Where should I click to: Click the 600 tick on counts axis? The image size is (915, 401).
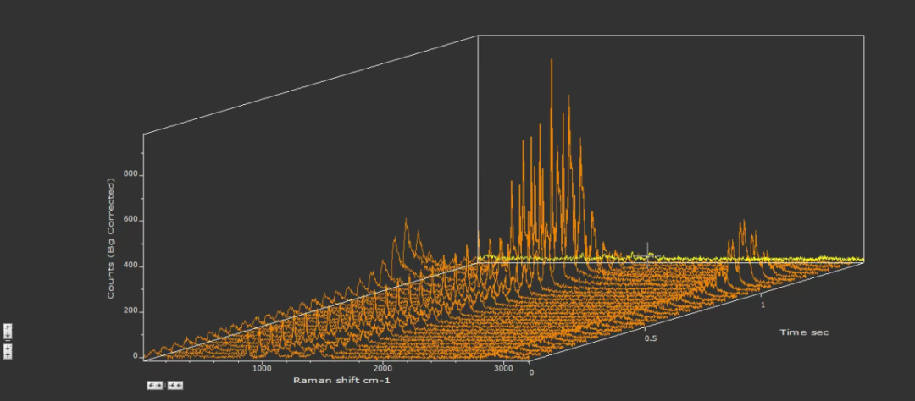pos(130,220)
